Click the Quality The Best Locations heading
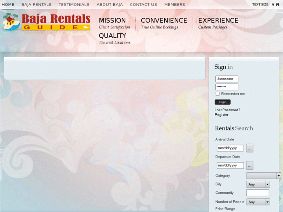Screen dimensions: 283x212 pyautogui.click(x=114, y=39)
